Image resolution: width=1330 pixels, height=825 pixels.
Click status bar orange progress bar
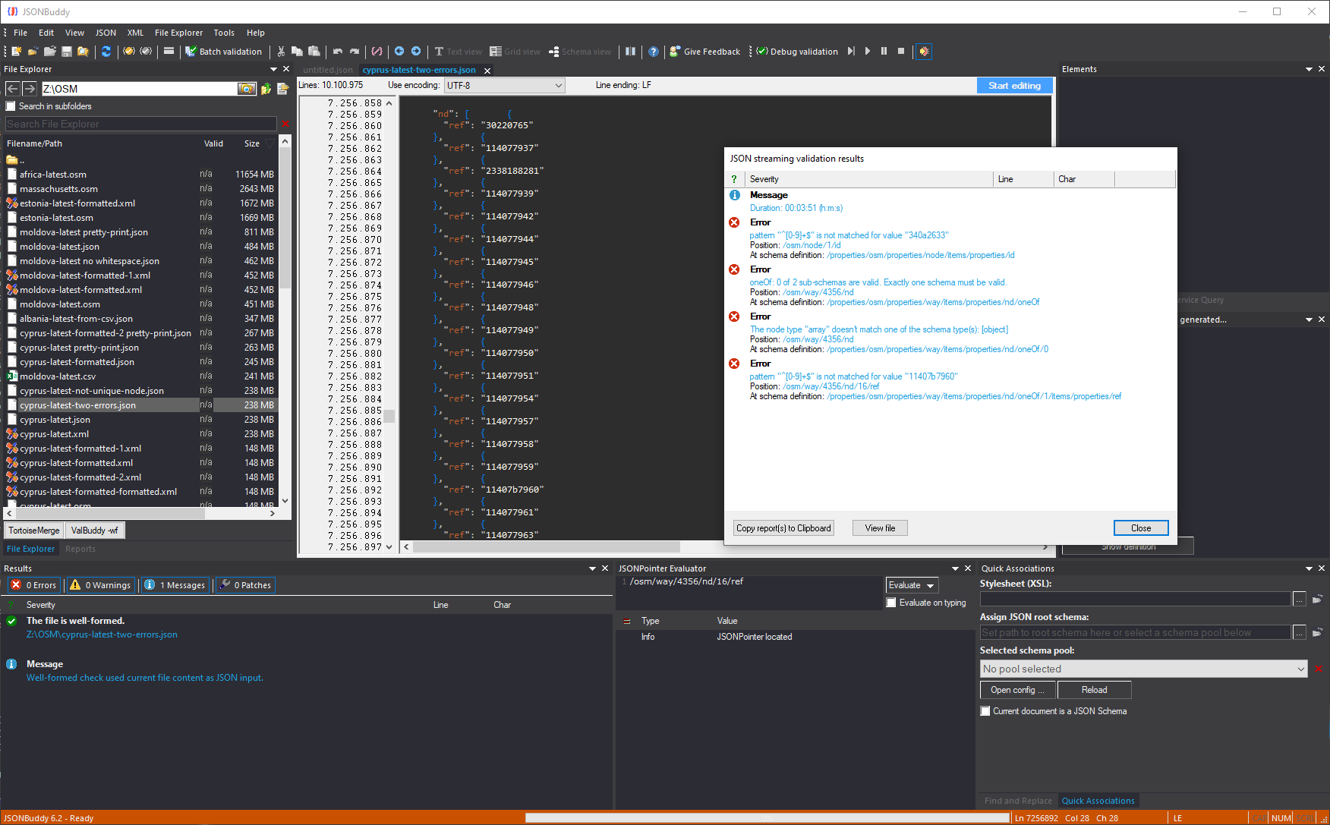[767, 818]
